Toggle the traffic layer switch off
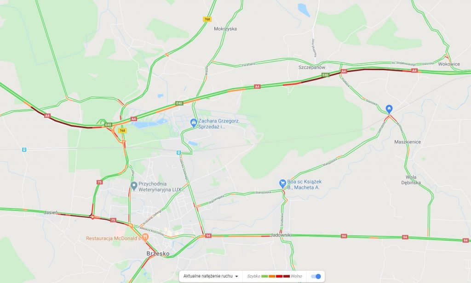This screenshot has height=283, width=471. 316,276
